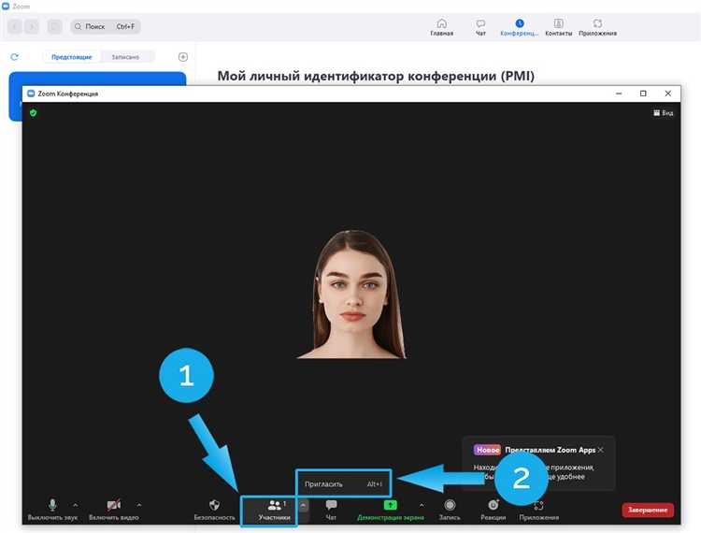Switch to Записано meetings toggle
The width and height of the screenshot is (701, 533).
tap(125, 57)
